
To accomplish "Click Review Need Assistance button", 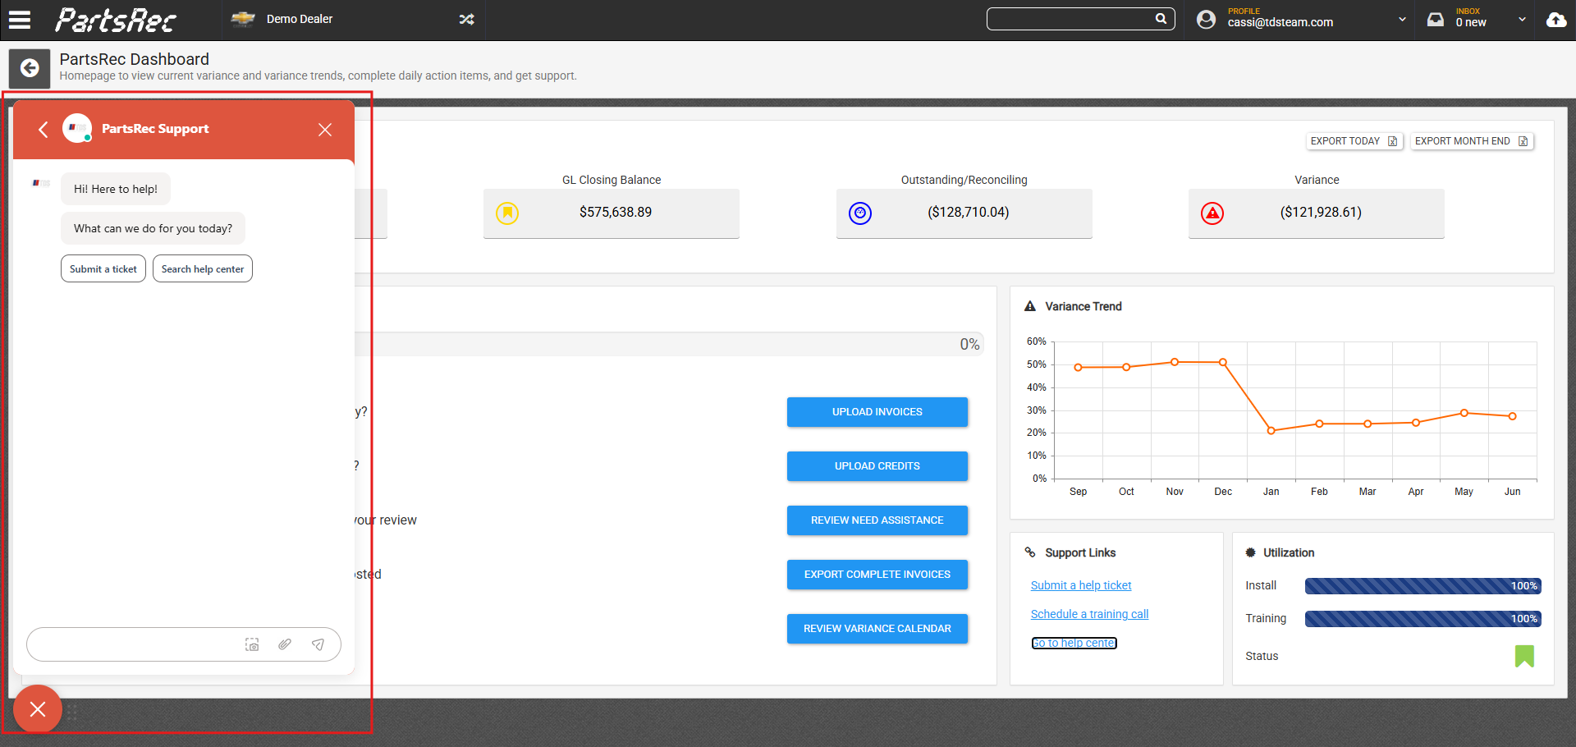I will (x=877, y=520).
